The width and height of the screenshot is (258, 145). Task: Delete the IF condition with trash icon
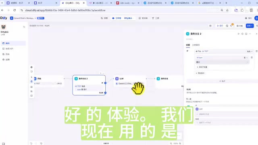(x=256, y=51)
